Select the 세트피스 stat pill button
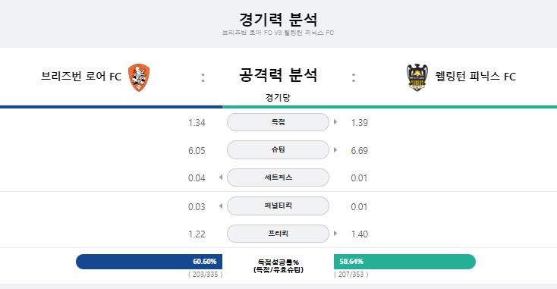 point(278,177)
